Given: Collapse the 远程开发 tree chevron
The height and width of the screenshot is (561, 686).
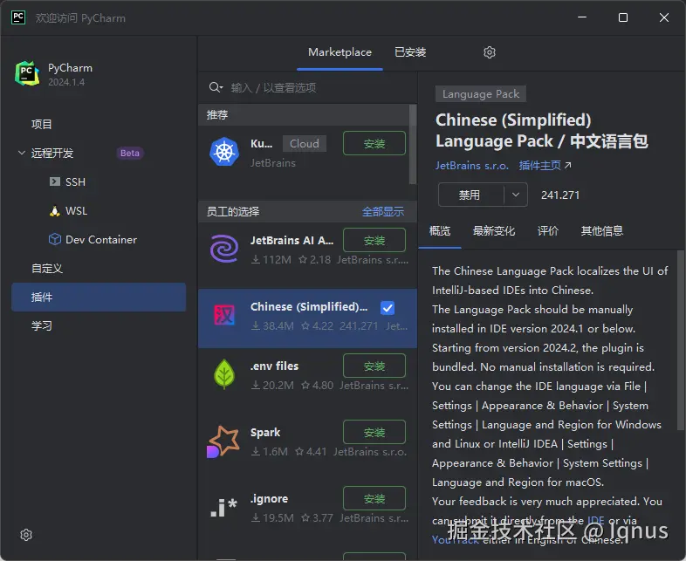Looking at the screenshot, I should (22, 153).
